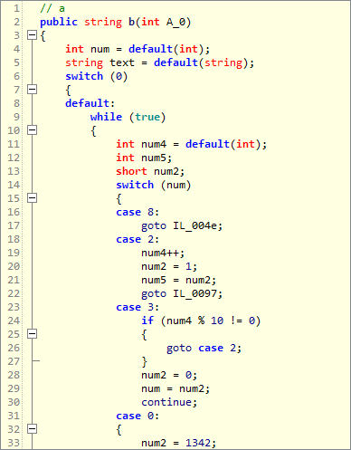Viewport: 351px width, 450px height.
Task: Click 'num = num2;' statement on line 29
Action: point(175,388)
